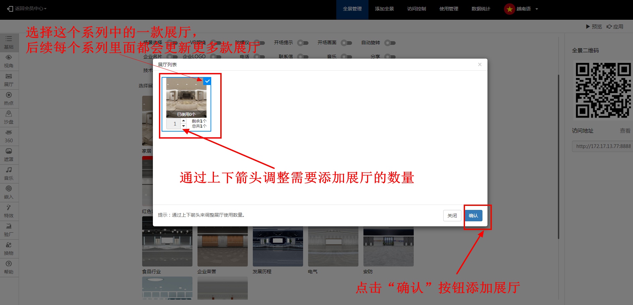The image size is (633, 305).
Task: Click the 帮助 (help) sidebar icon
Action: pyautogui.click(x=9, y=268)
